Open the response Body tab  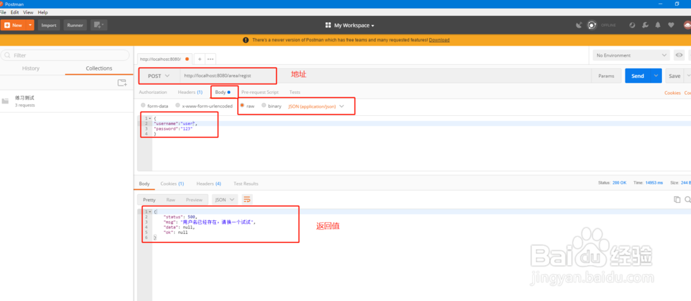point(144,184)
